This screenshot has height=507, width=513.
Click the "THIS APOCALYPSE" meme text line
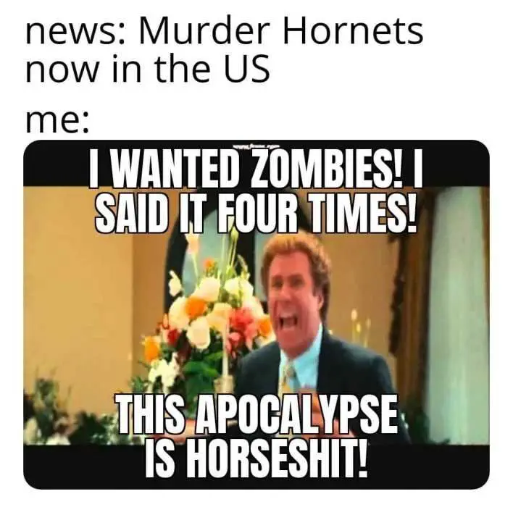[x=257, y=414]
